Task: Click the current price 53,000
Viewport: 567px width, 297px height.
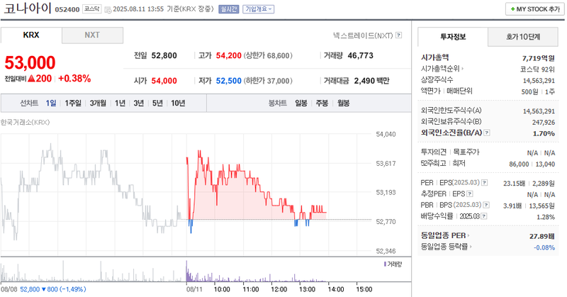Action: coord(30,62)
